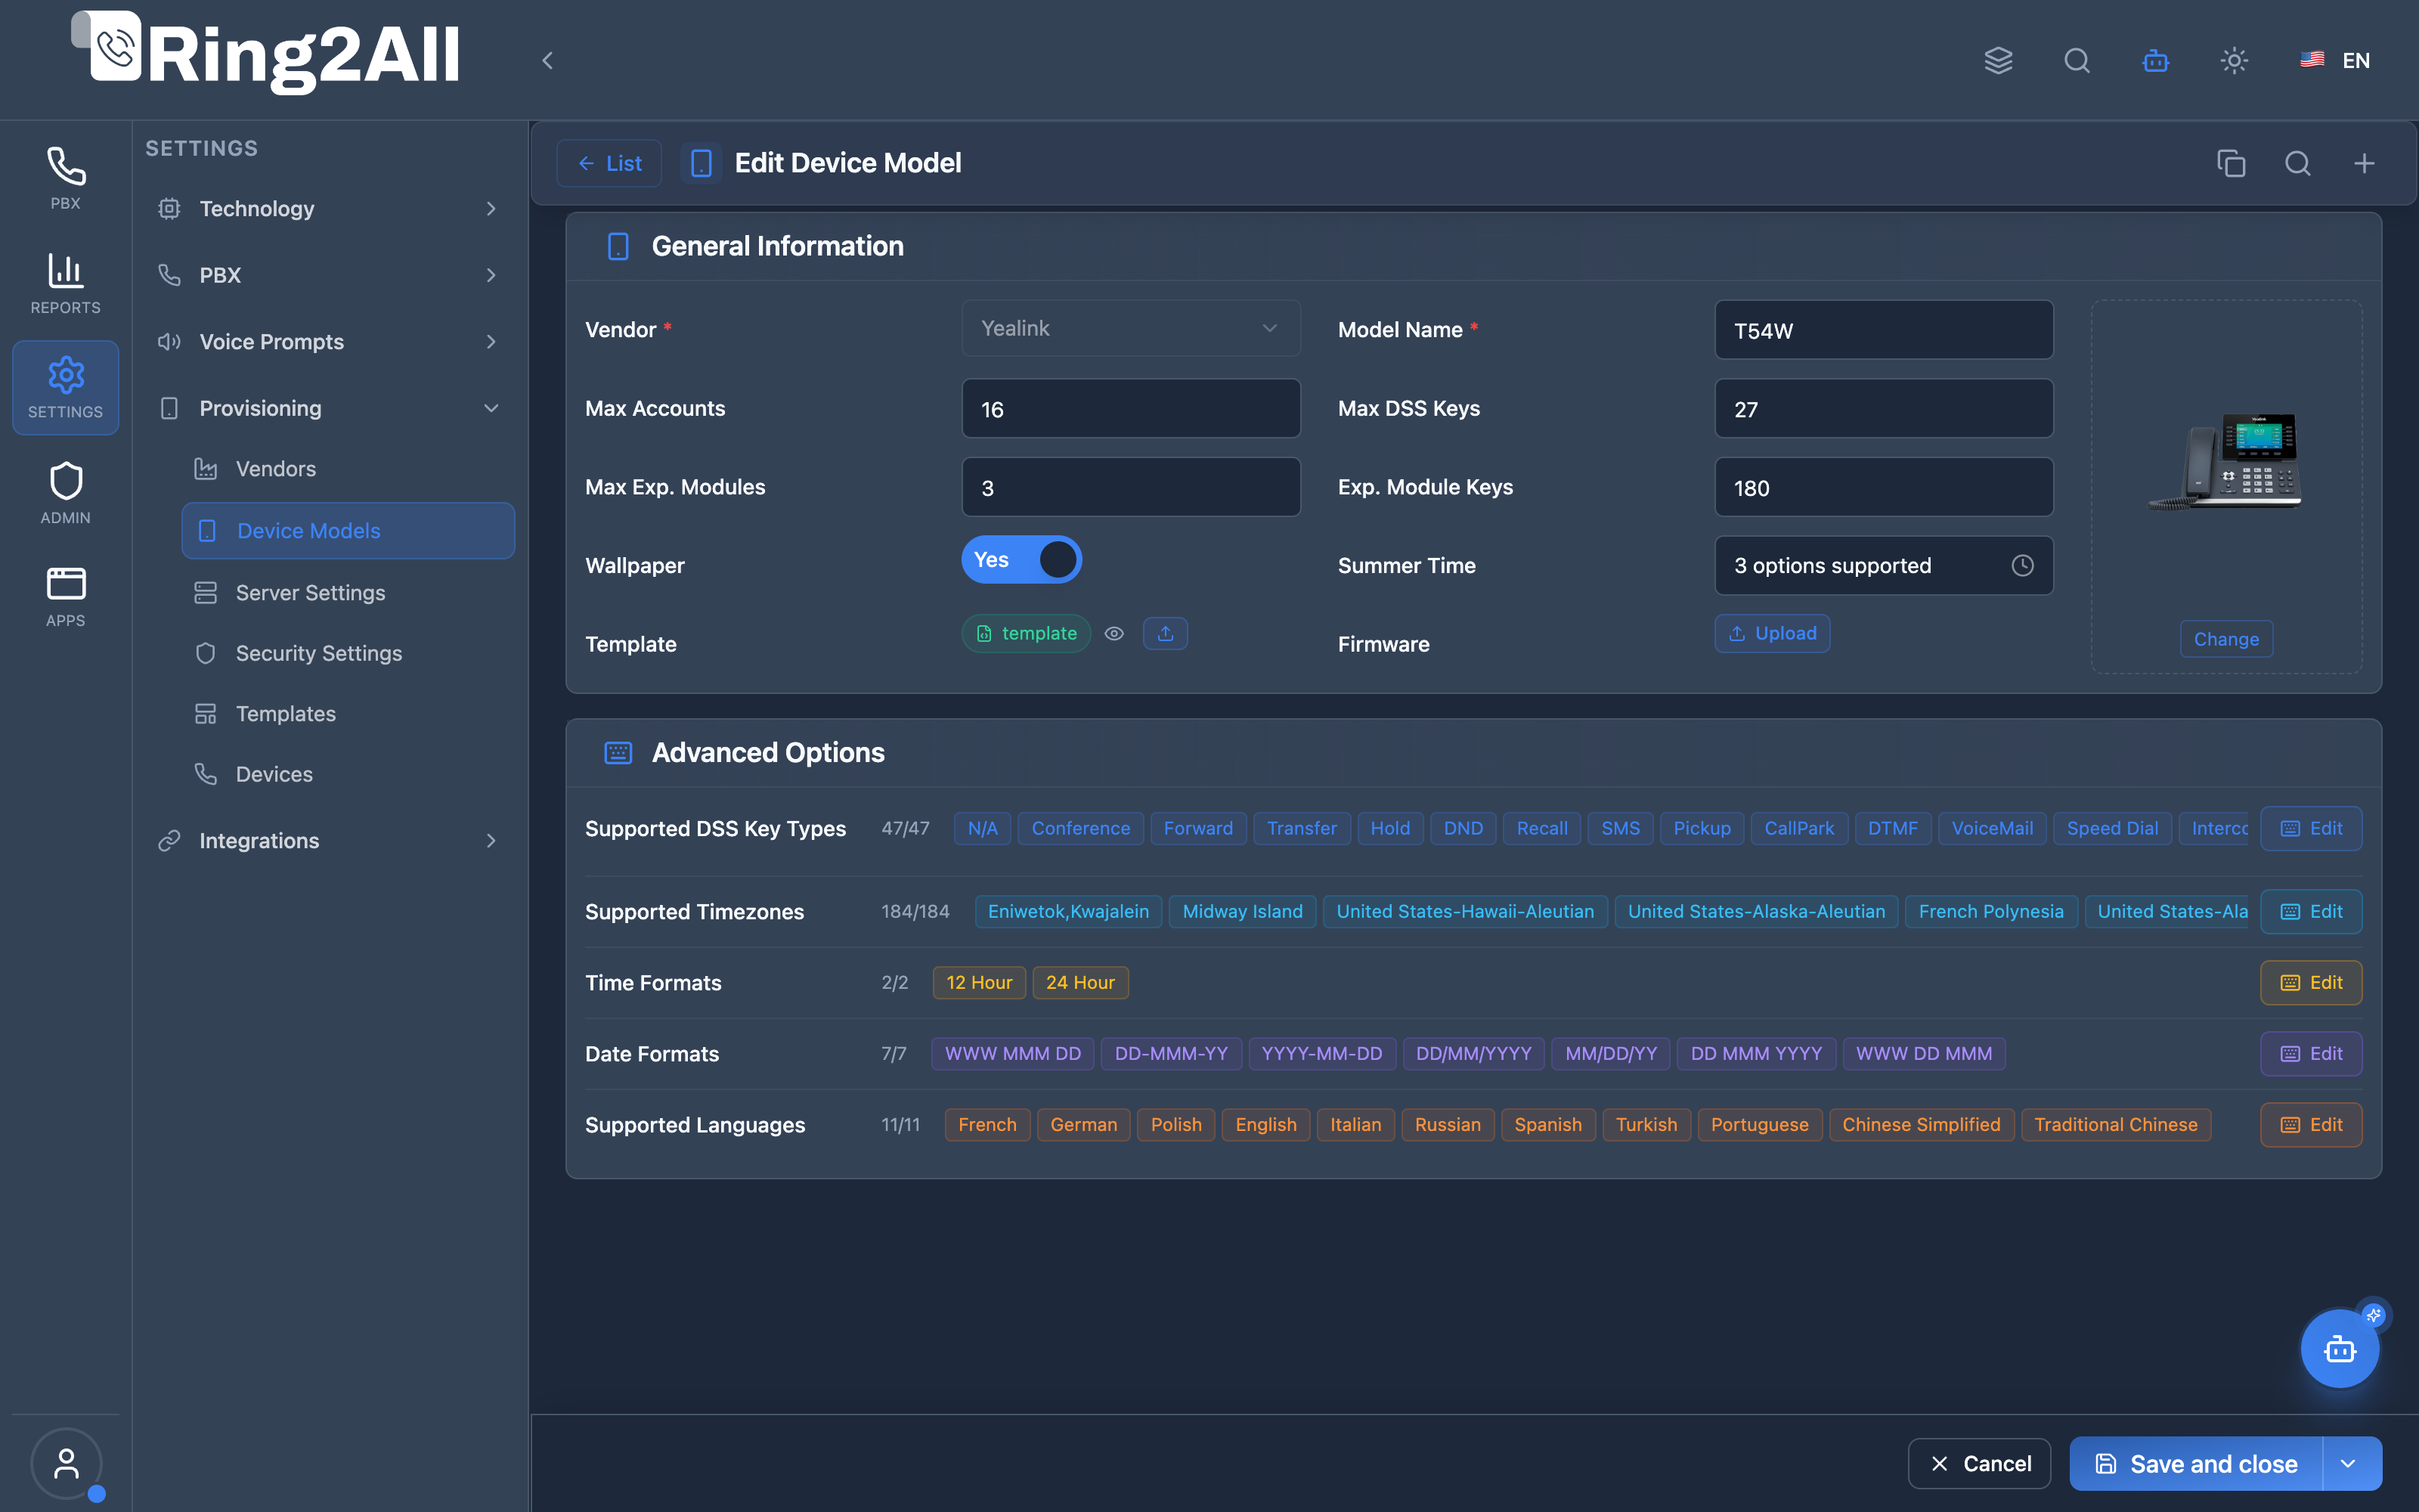Edit Time Formats
Image resolution: width=2419 pixels, height=1512 pixels.
(x=2311, y=983)
